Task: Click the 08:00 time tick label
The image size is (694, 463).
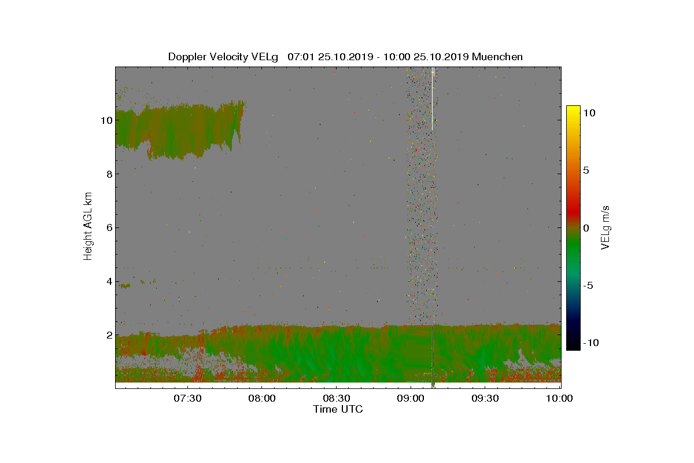Action: tap(262, 398)
